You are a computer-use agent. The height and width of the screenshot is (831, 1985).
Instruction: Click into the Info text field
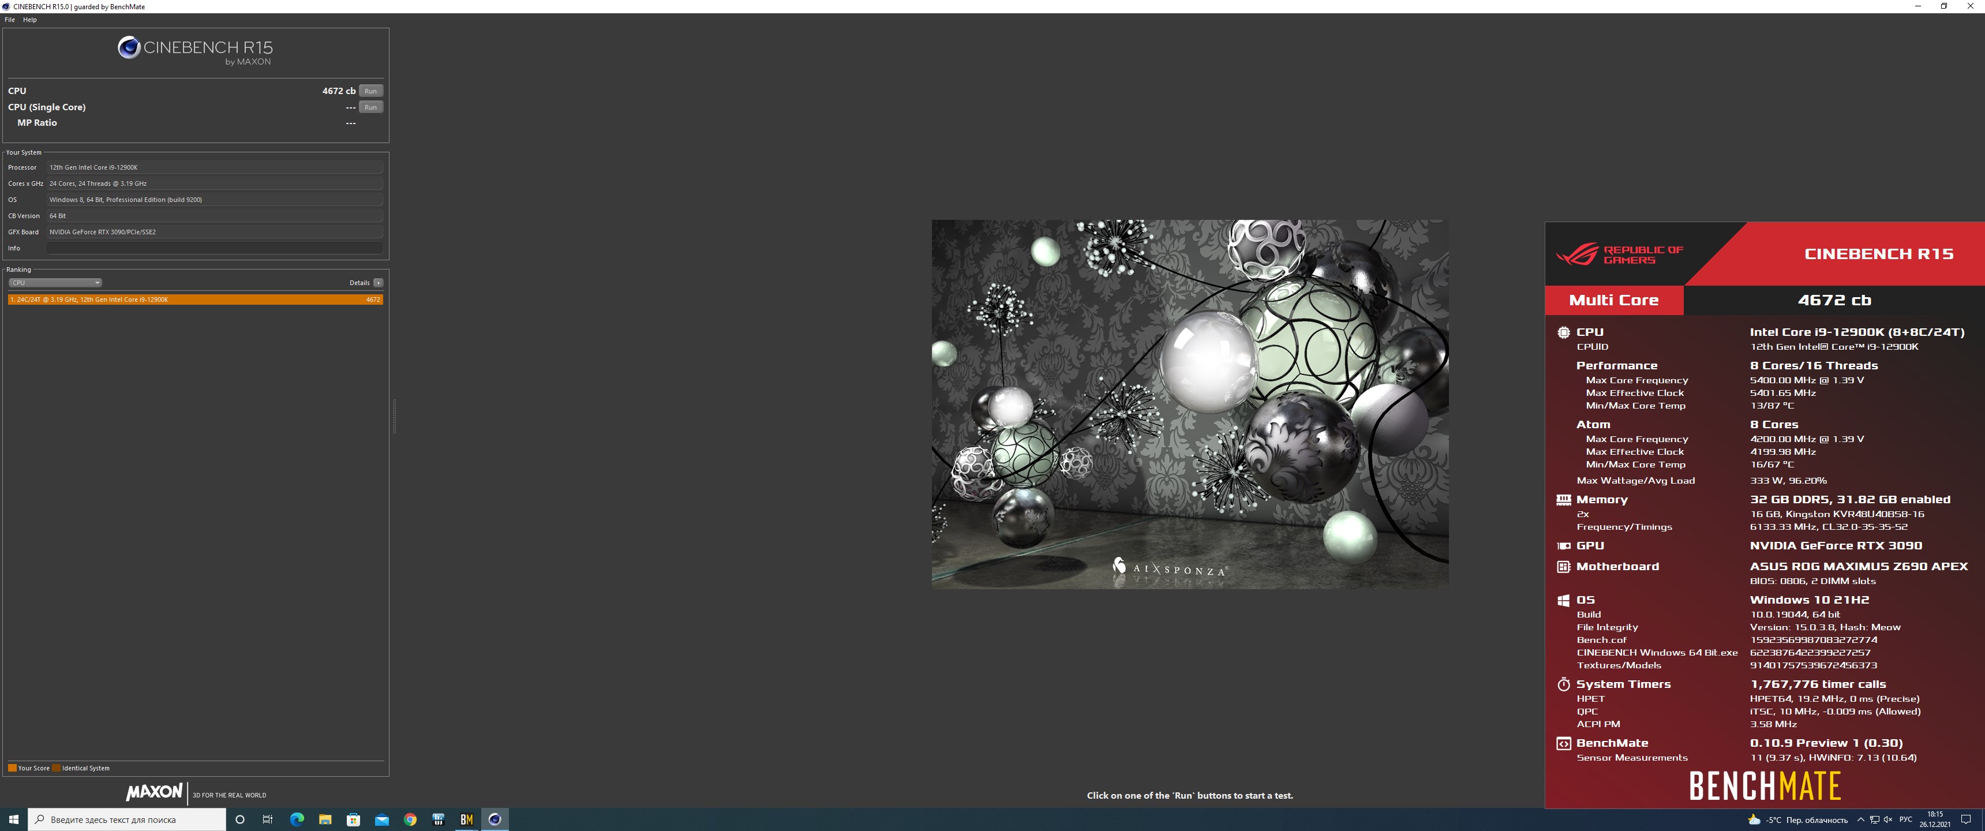tap(214, 248)
